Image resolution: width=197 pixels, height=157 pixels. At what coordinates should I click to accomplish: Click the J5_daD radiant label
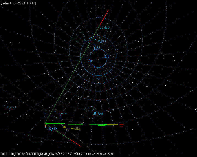[105, 28]
